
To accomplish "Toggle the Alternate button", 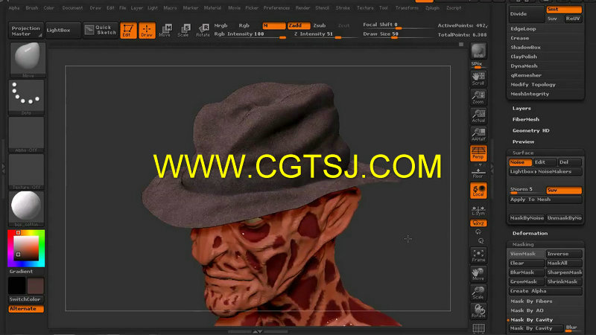I will [x=26, y=309].
